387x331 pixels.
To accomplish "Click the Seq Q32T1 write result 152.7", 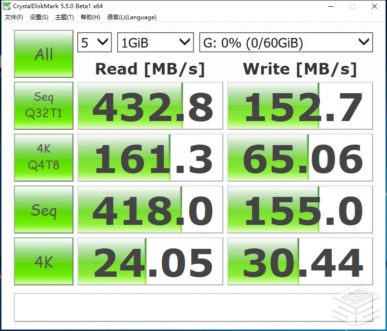I will (x=300, y=106).
